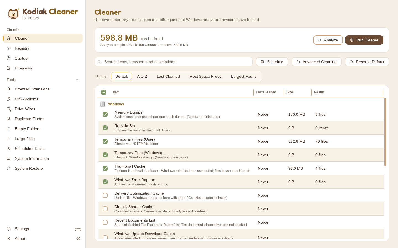Check the Recent Documents List checkbox
Screen dimensions: 398x248
click(x=105, y=222)
